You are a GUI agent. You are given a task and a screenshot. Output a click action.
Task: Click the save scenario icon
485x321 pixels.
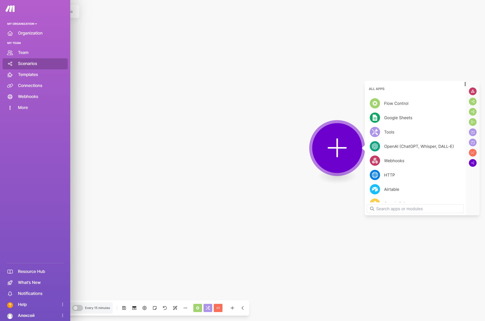point(124,308)
